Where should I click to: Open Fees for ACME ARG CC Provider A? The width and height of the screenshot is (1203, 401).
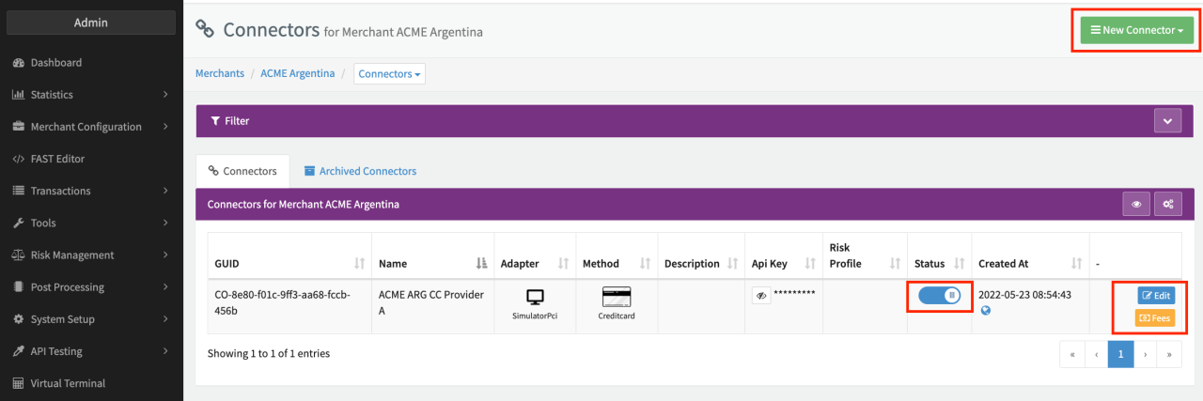pos(1155,318)
